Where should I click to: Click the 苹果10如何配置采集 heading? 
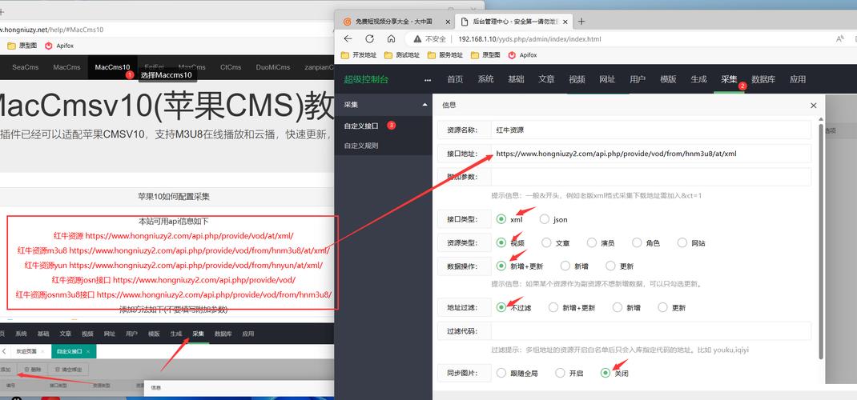click(173, 197)
